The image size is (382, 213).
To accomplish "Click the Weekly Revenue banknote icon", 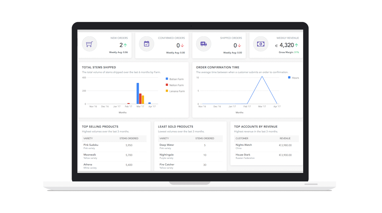I will click(260, 44).
